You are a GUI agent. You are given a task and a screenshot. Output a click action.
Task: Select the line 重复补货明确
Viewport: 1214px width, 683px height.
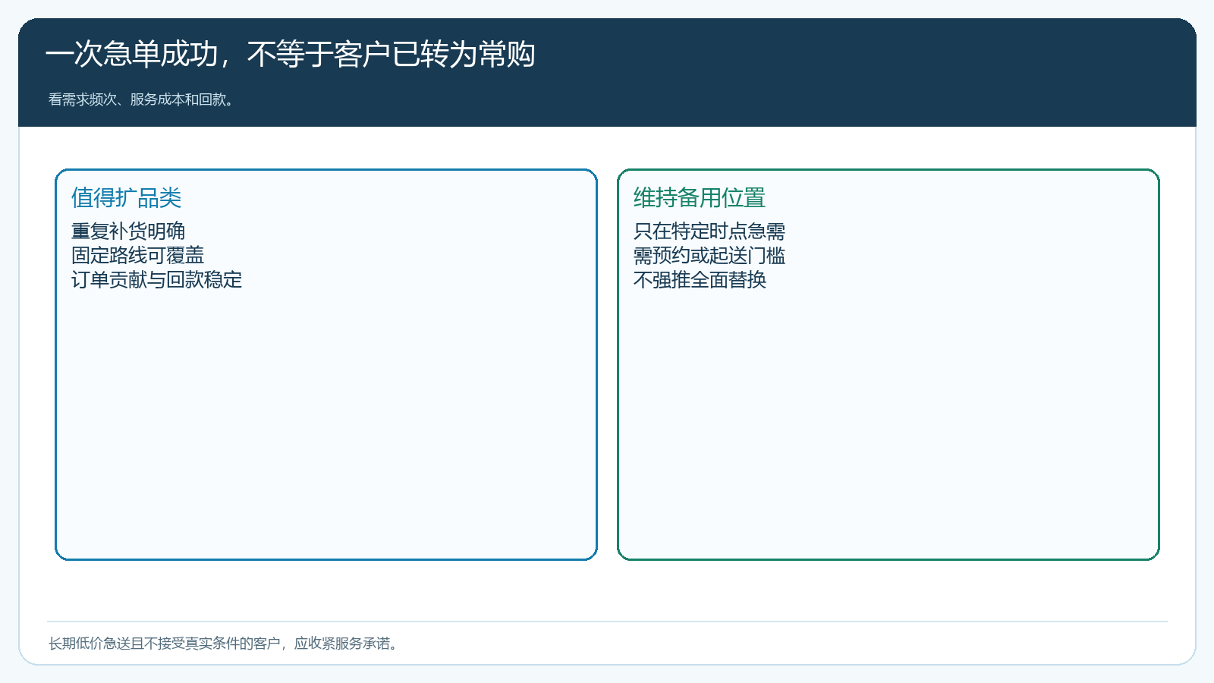coord(128,231)
